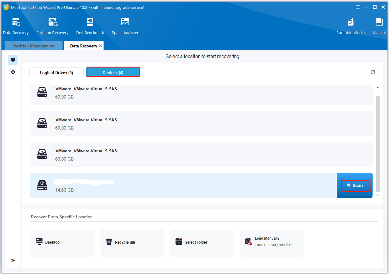The height and width of the screenshot is (274, 389).
Task: Switch to Partition Management tab
Action: (x=33, y=46)
